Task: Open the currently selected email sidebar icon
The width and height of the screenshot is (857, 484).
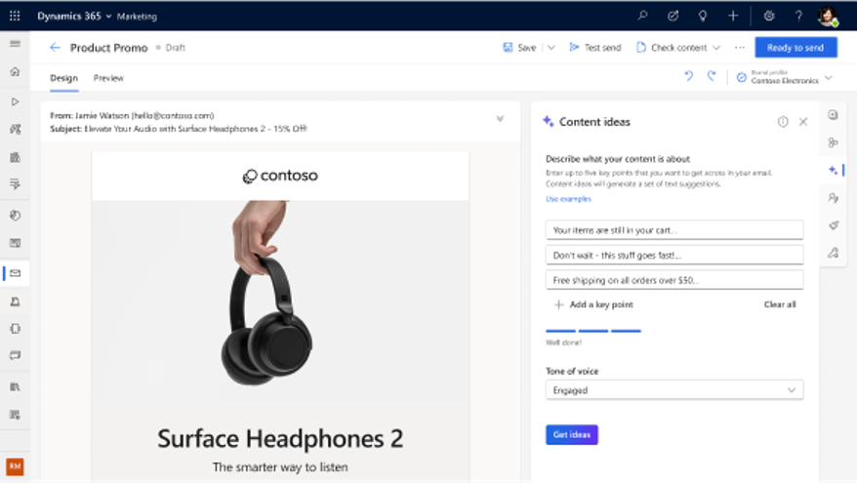Action: point(15,273)
